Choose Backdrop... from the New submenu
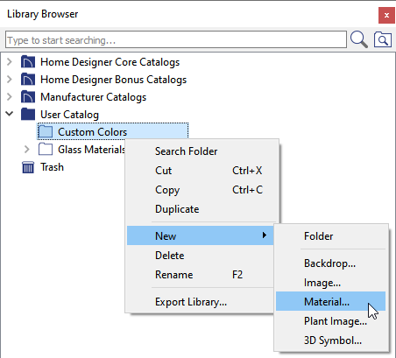The width and height of the screenshot is (396, 358). tap(330, 263)
